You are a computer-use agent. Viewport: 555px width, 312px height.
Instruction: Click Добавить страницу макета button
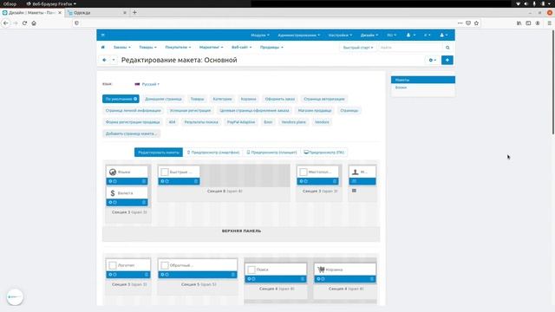(x=131, y=133)
